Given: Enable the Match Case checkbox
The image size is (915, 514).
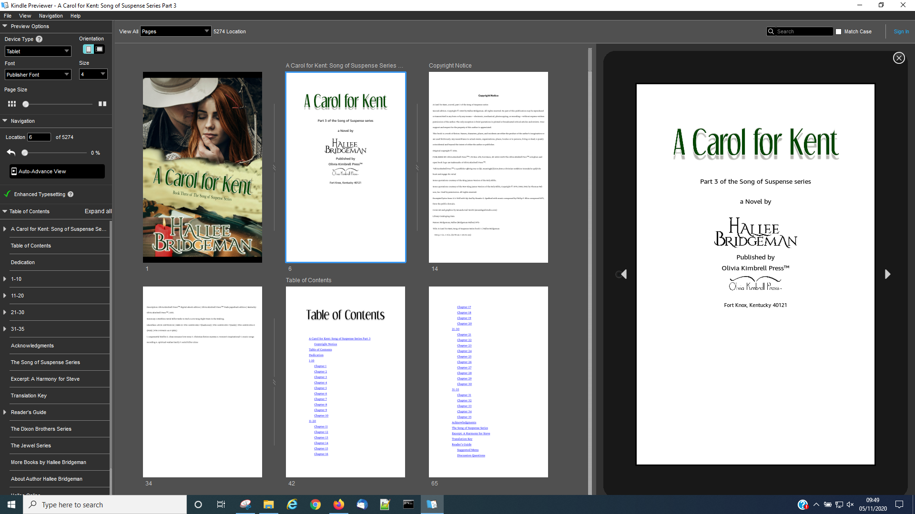Looking at the screenshot, I should [x=839, y=32].
